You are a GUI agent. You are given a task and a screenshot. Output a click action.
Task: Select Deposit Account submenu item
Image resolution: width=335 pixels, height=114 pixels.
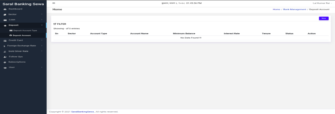23,35
